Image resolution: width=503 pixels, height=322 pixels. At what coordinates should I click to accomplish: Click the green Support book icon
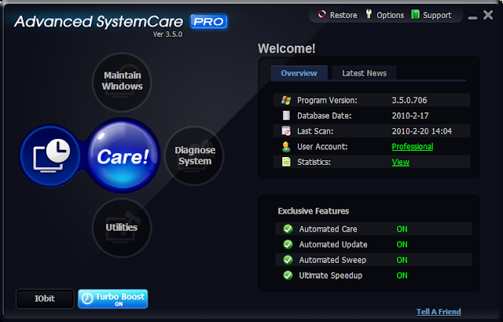coord(415,14)
